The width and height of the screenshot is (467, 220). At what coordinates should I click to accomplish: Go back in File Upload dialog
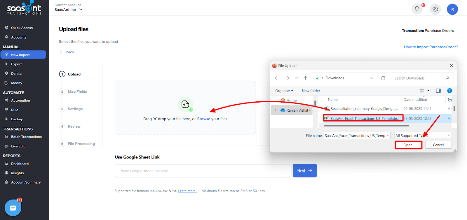(x=277, y=78)
